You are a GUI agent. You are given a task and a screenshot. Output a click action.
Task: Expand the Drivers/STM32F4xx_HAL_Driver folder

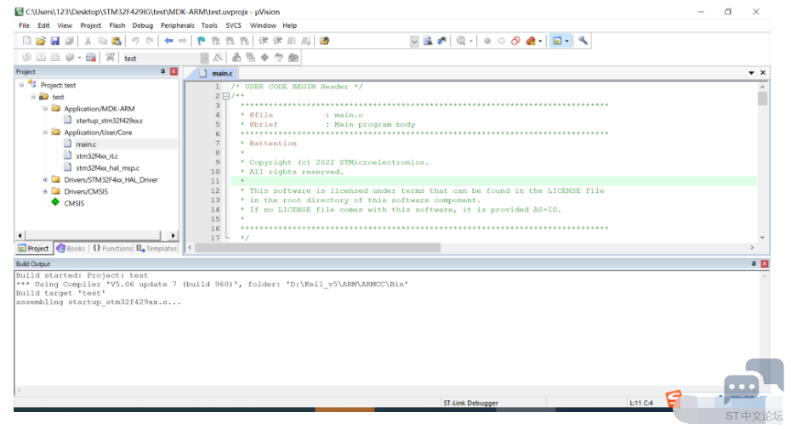click(x=45, y=180)
